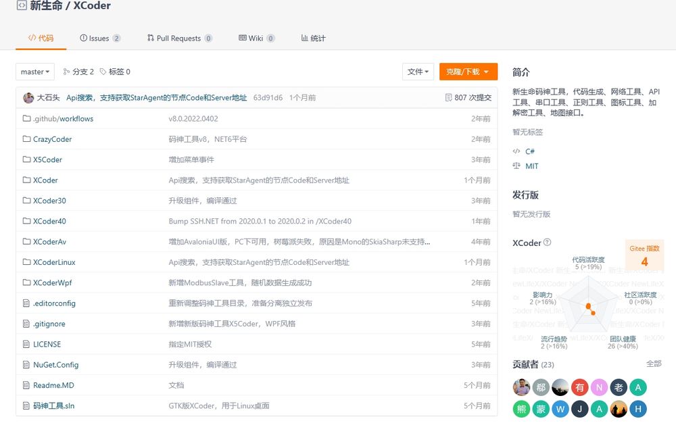Click the 增加菜单事件 commit message
The width and height of the screenshot is (676, 425).
pos(191,159)
